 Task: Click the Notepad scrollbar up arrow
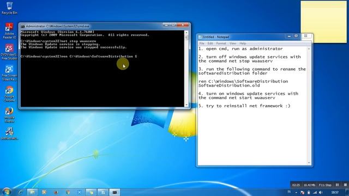click(x=309, y=48)
